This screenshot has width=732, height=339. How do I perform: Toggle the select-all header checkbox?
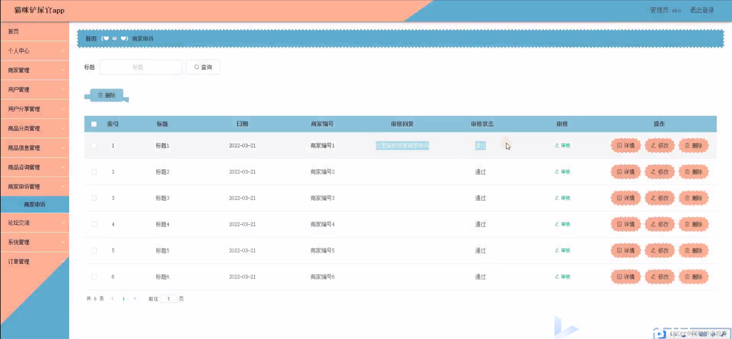point(94,124)
